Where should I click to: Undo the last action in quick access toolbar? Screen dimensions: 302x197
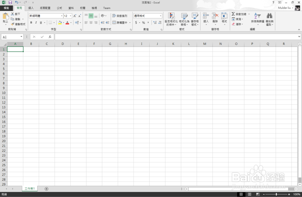coord(17,2)
